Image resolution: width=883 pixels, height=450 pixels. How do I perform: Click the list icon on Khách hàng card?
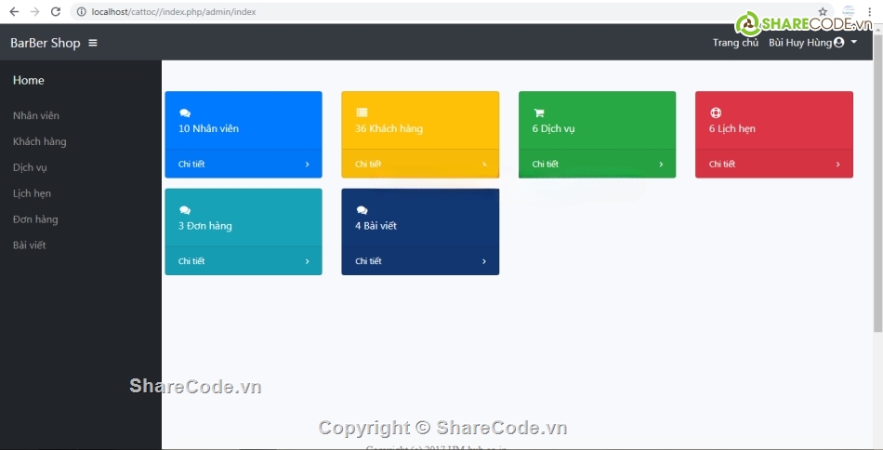click(362, 112)
